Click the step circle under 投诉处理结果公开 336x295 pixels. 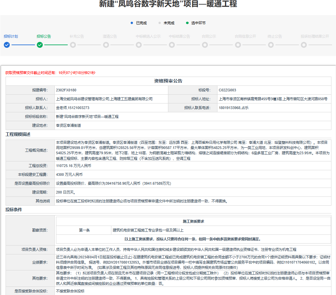coord(304,45)
